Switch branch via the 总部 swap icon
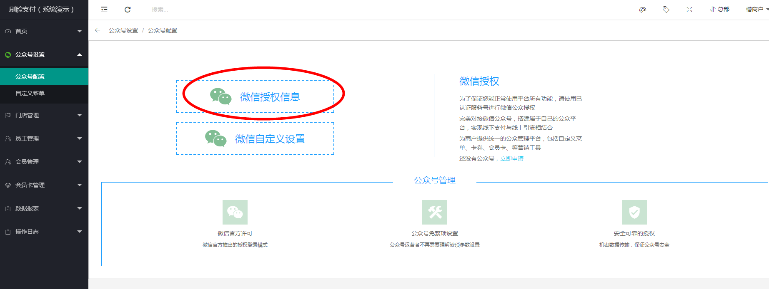Image resolution: width=769 pixels, height=289 pixels. (x=713, y=9)
